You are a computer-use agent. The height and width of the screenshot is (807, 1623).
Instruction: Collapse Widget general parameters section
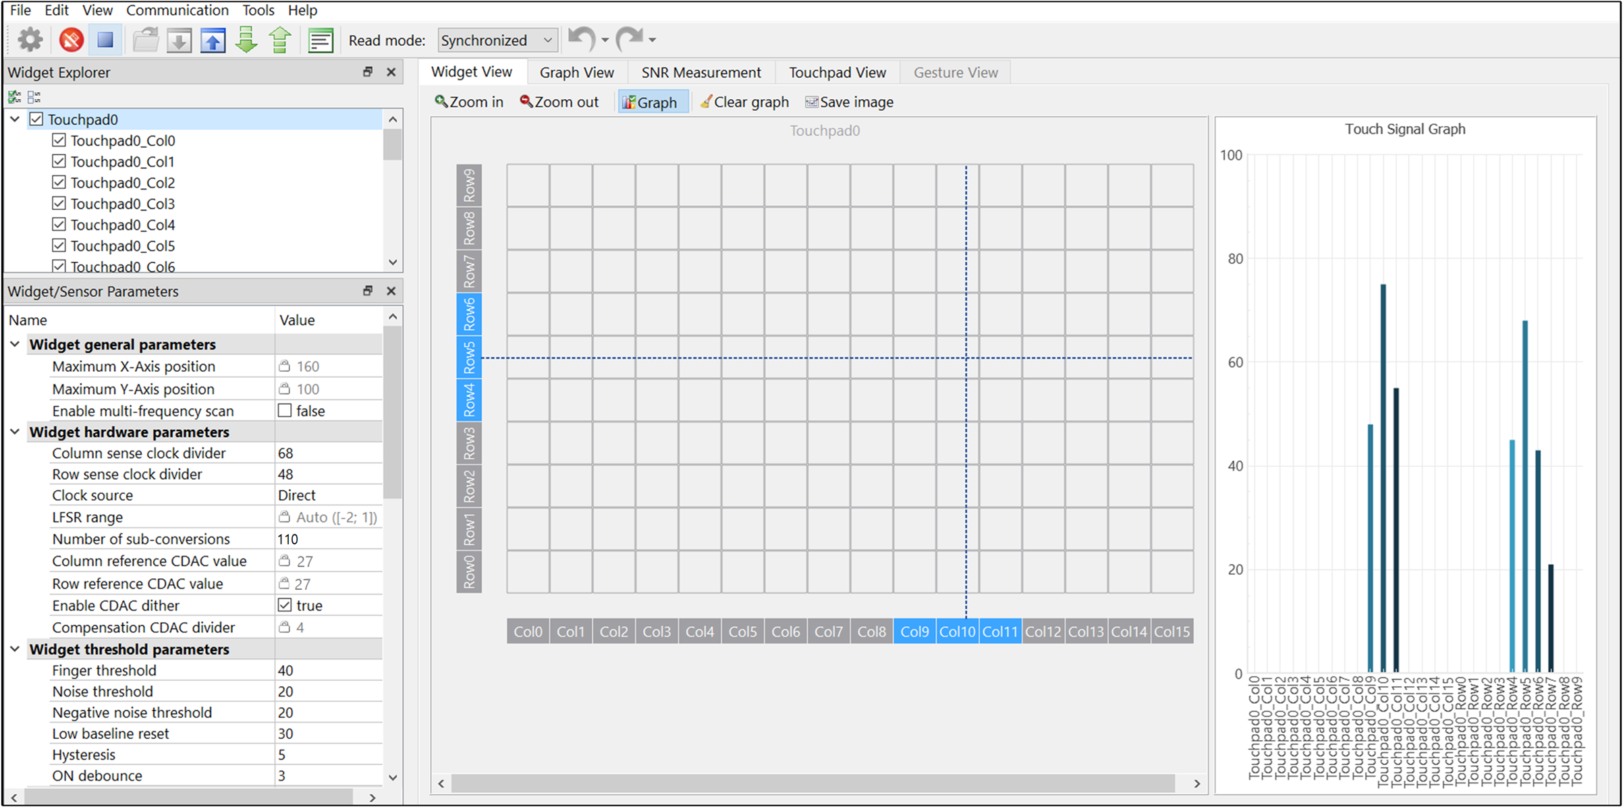click(x=15, y=344)
